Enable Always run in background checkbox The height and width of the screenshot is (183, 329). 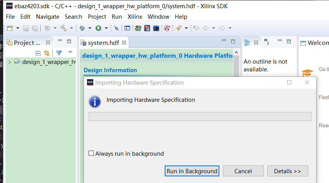(91, 153)
